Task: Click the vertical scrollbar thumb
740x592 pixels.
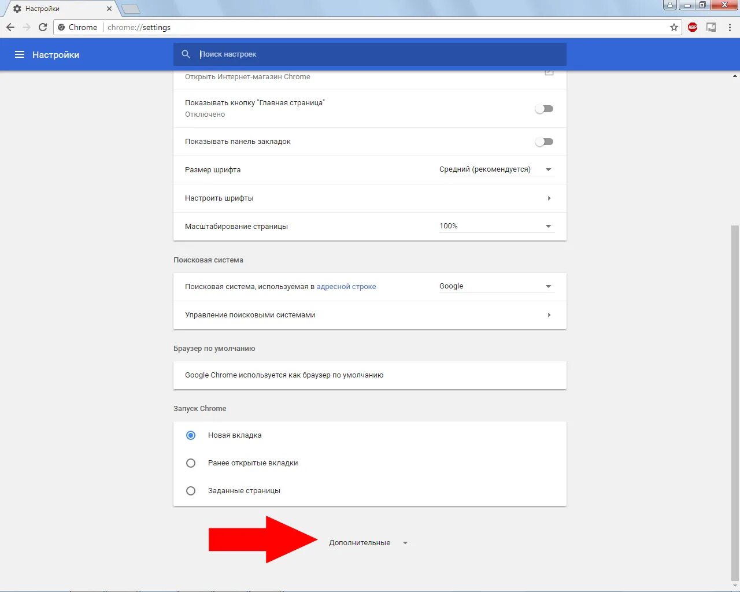Action: click(x=735, y=403)
